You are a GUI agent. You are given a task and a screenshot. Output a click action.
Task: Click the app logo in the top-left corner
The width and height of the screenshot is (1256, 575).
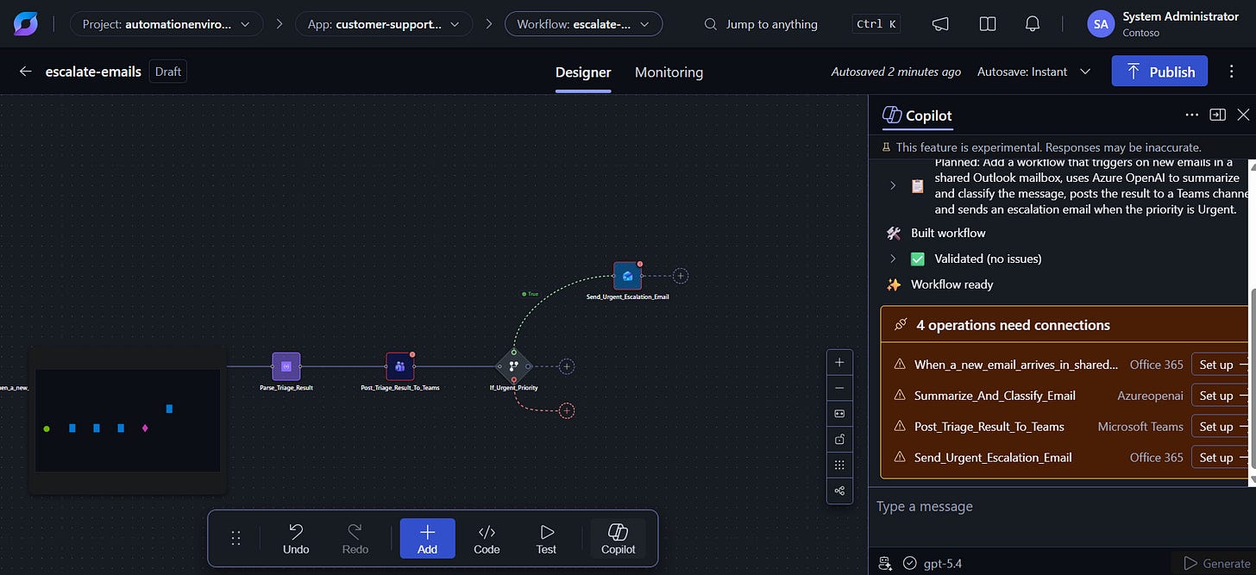point(26,24)
